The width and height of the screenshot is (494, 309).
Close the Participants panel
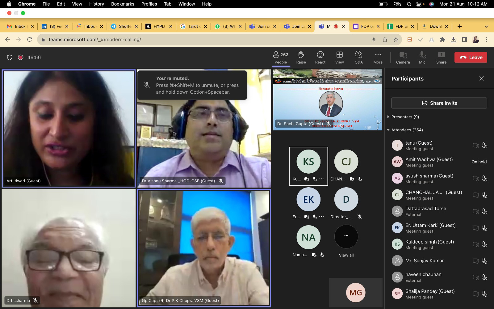coord(481,78)
